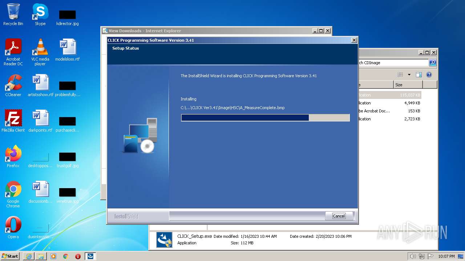Toggle the Explorer preview pane
Image resolution: width=465 pixels, height=261 pixels.
click(419, 75)
